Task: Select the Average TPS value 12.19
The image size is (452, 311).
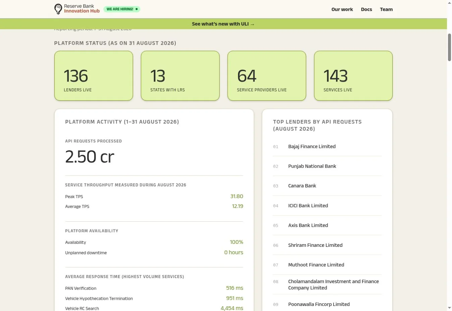Action: point(237,206)
